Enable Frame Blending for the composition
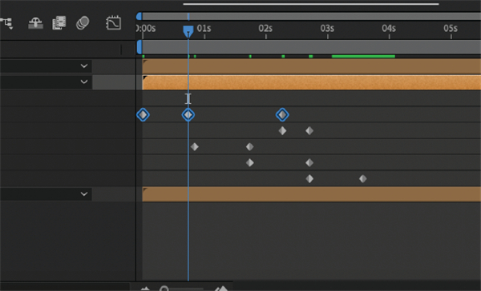Image resolution: width=481 pixels, height=291 pixels. point(59,22)
